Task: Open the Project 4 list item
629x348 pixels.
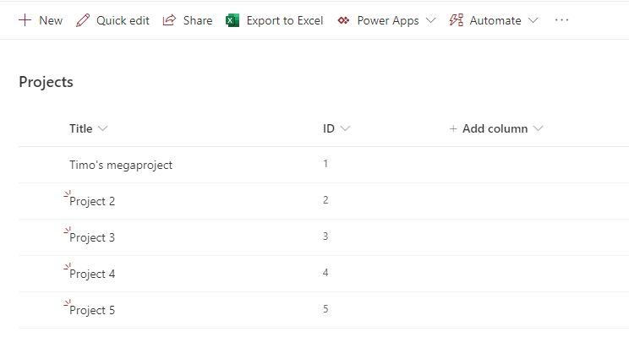Action: pos(92,275)
